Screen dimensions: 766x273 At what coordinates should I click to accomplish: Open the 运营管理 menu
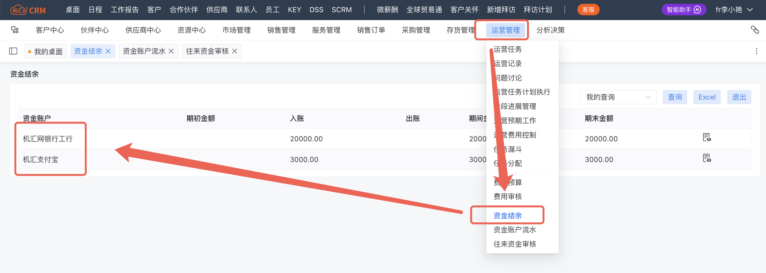click(505, 30)
